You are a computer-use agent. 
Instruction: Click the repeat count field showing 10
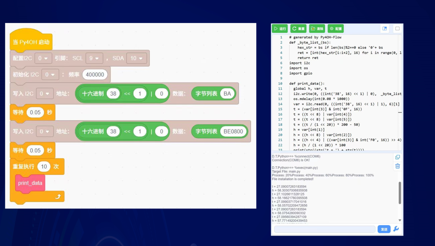point(44,166)
